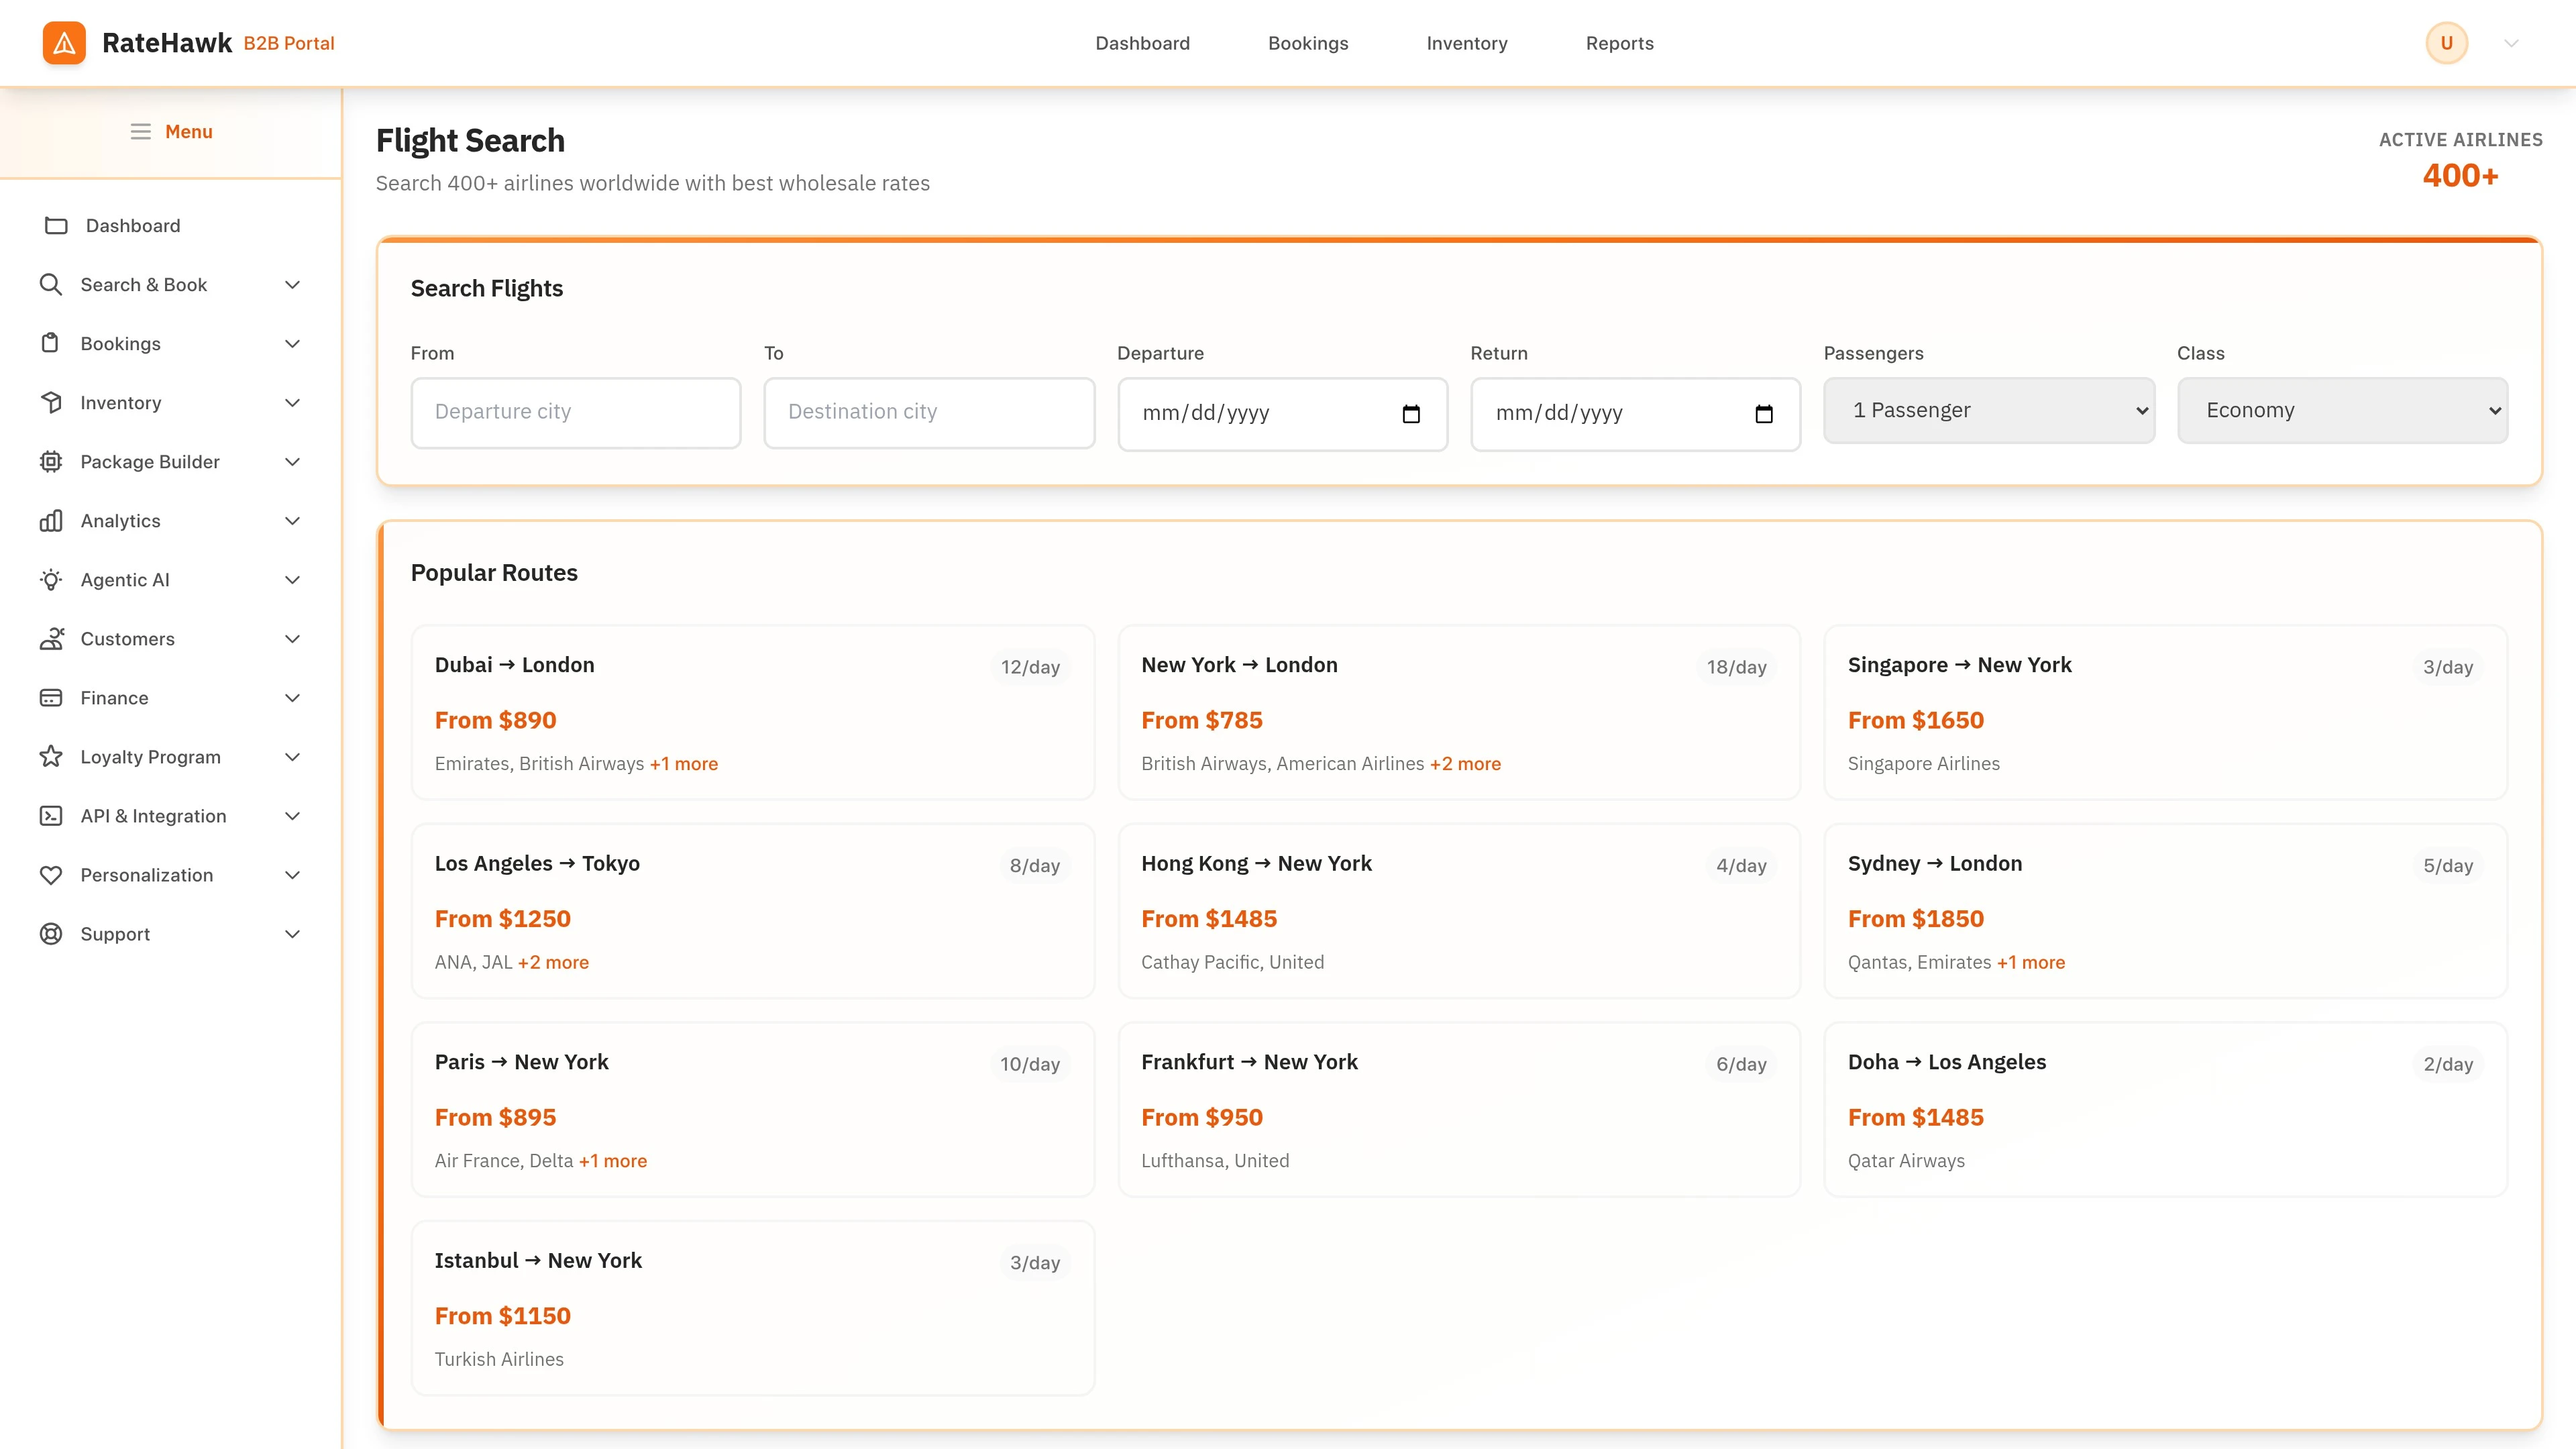Open the Passengers dropdown
This screenshot has width=2576, height=1449.
[1988, 410]
